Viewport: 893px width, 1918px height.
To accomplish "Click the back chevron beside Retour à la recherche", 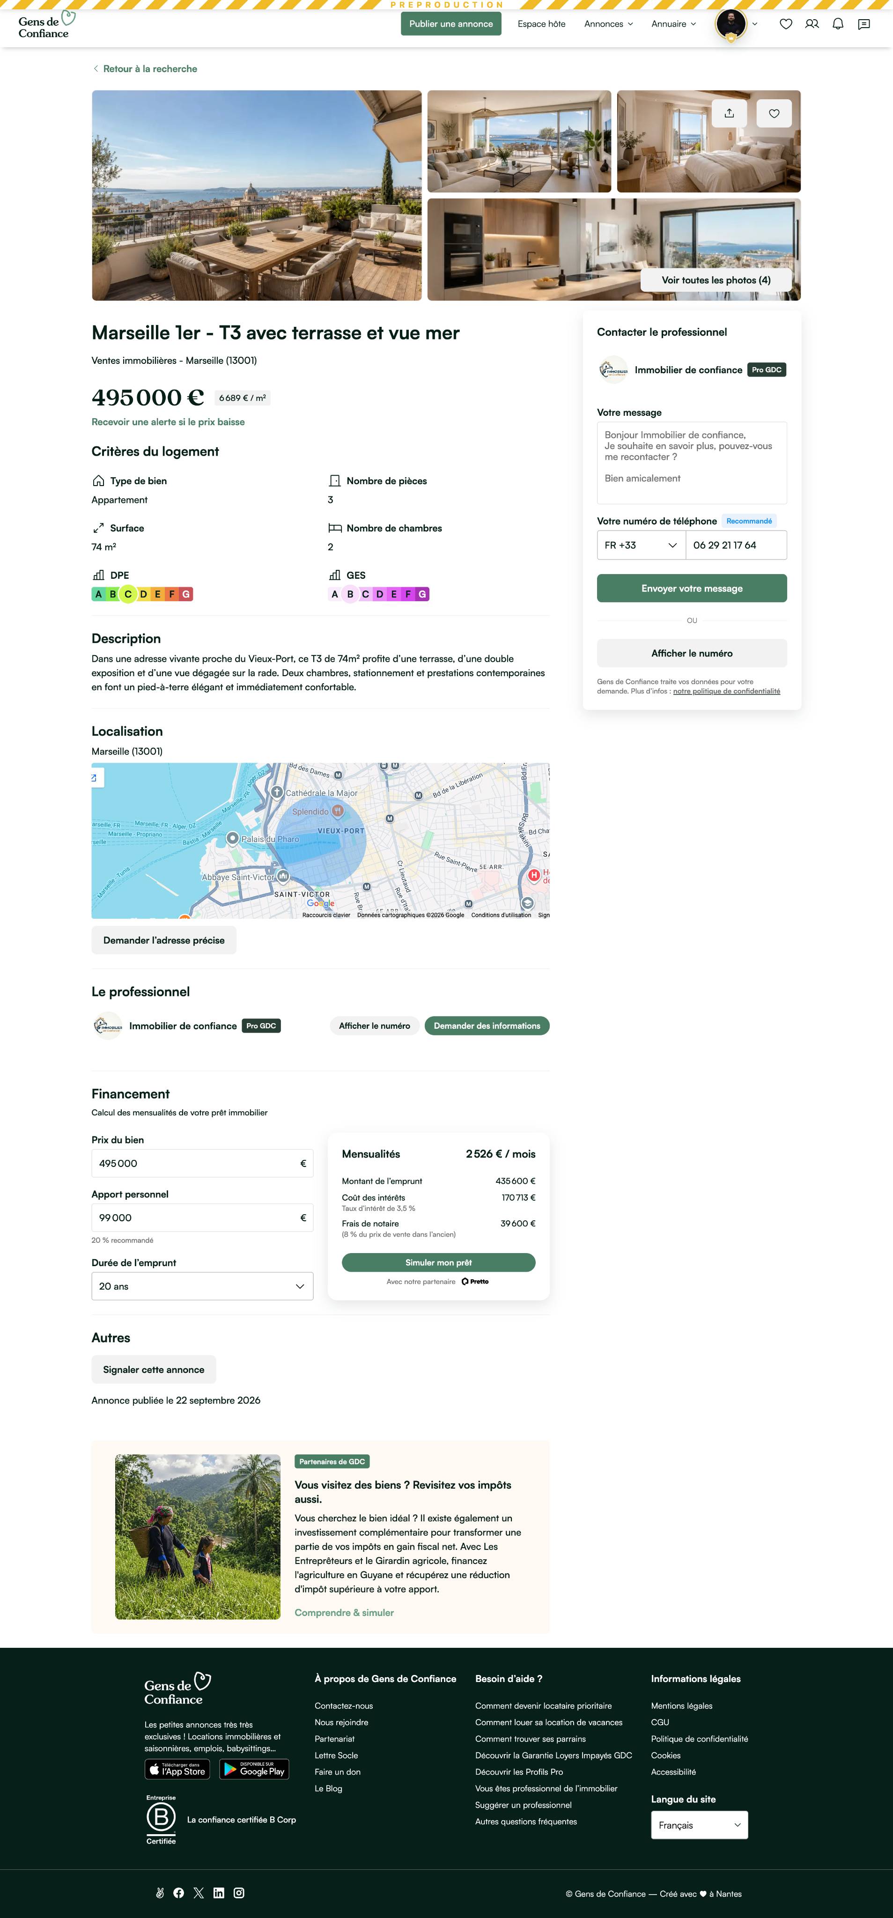I will pyautogui.click(x=96, y=68).
